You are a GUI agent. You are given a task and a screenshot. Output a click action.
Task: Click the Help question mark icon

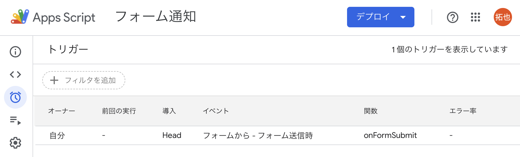click(x=452, y=17)
